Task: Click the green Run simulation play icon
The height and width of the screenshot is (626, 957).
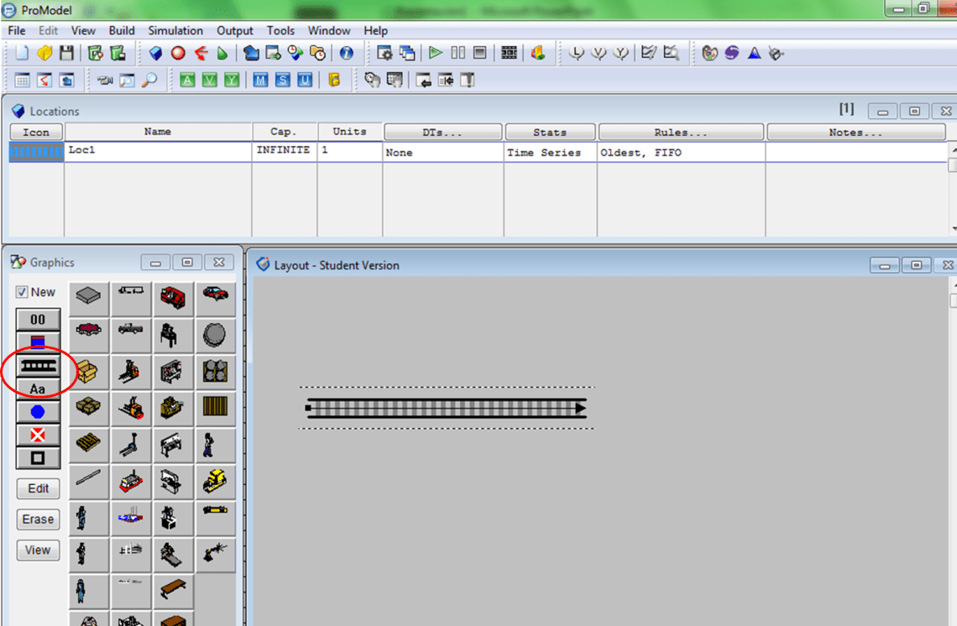Action: (x=435, y=53)
